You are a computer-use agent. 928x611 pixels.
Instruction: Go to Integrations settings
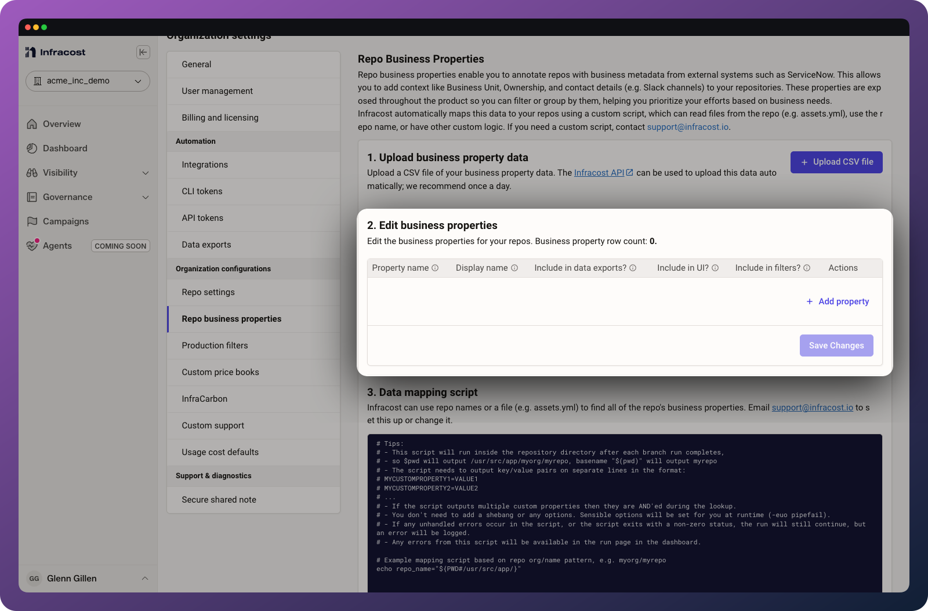click(253, 165)
